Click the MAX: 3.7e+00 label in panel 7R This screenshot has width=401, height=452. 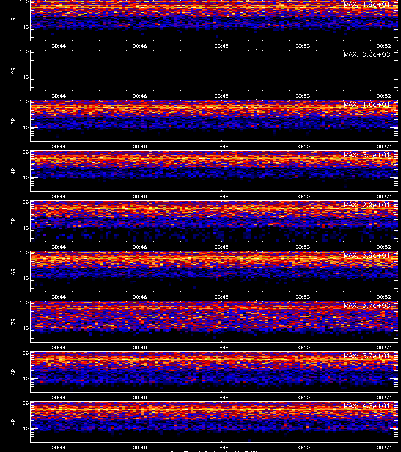coord(367,305)
